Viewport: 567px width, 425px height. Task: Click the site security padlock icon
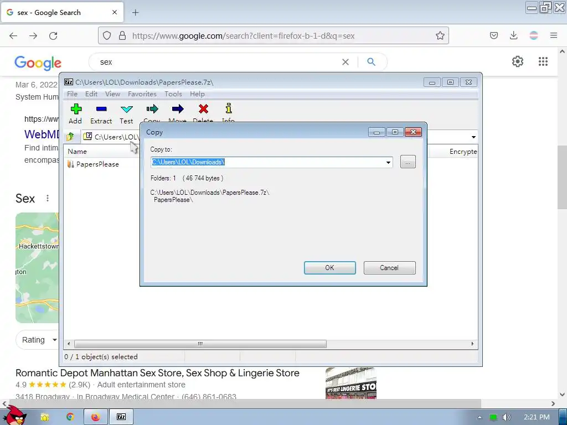click(122, 35)
